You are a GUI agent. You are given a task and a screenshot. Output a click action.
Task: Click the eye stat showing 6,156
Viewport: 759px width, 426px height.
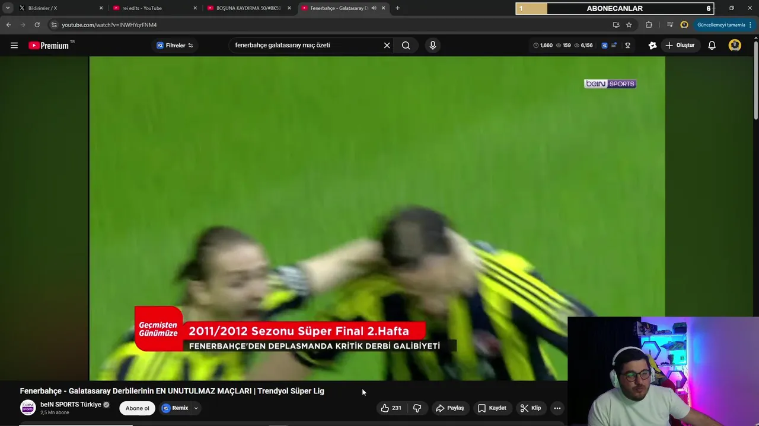[583, 46]
